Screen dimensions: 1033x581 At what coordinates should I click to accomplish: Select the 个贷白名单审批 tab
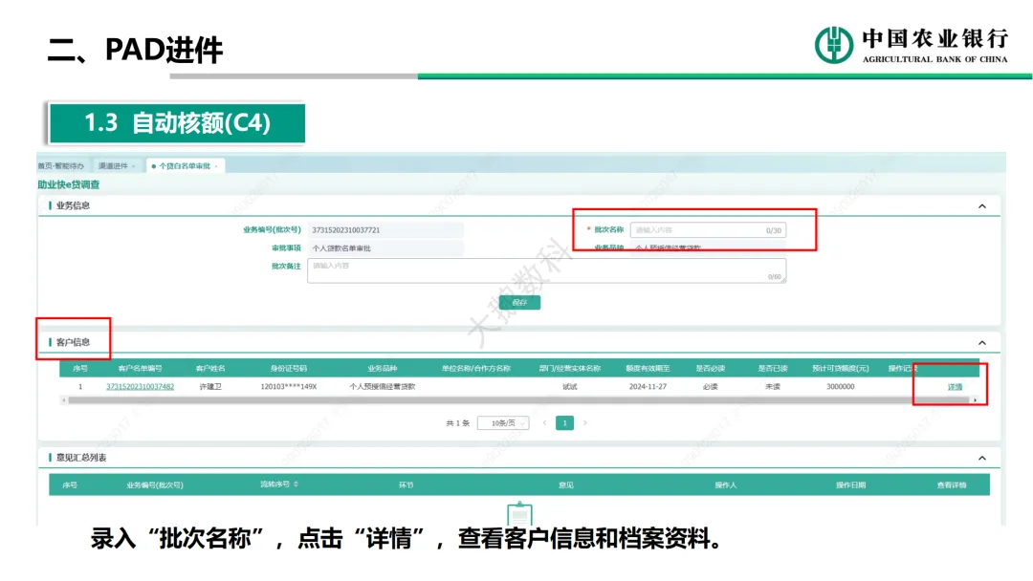184,166
